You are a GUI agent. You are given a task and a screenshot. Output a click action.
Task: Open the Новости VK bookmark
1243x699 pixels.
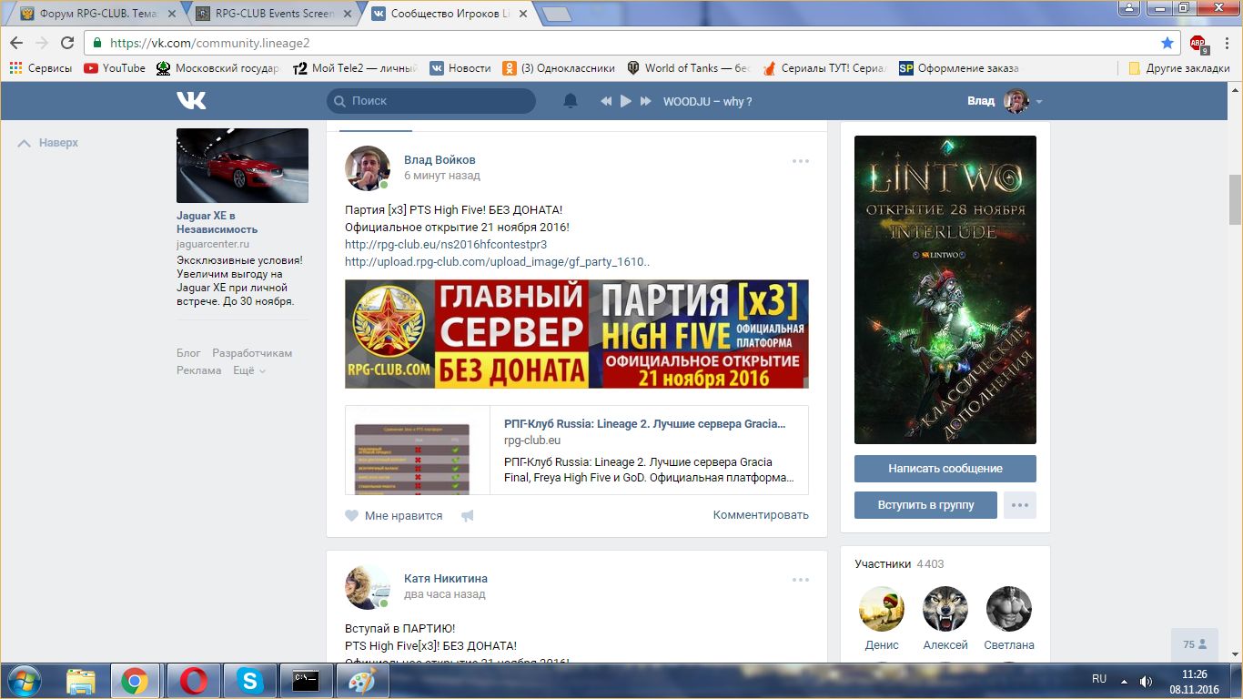point(460,68)
